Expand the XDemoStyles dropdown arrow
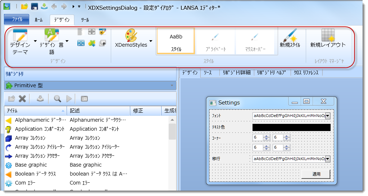This screenshot has height=196, width=368. [x=151, y=41]
